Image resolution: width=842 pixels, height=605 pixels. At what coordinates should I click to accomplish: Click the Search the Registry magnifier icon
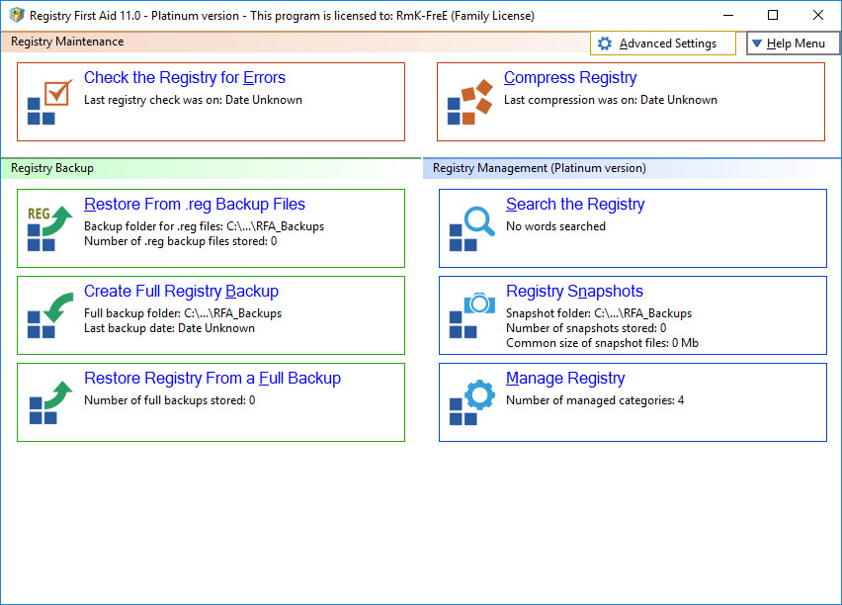coord(472,228)
